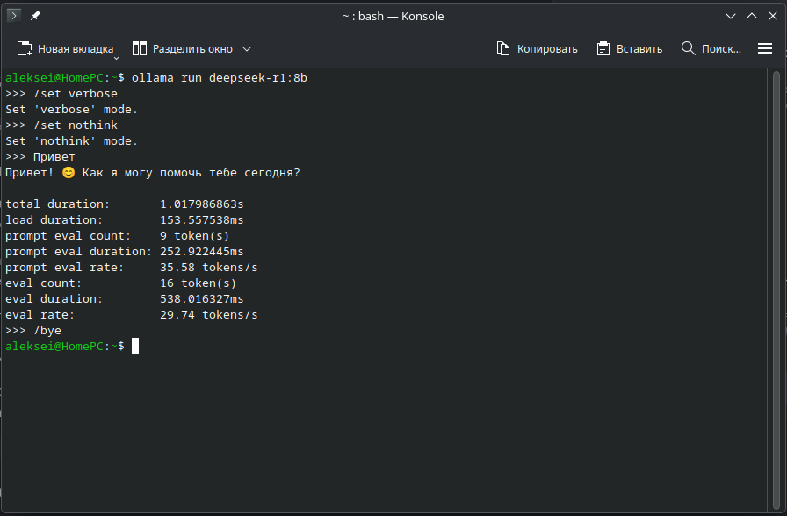This screenshot has width=787, height=516.
Task: Click the load duration value 153.557538ms
Action: tap(202, 219)
